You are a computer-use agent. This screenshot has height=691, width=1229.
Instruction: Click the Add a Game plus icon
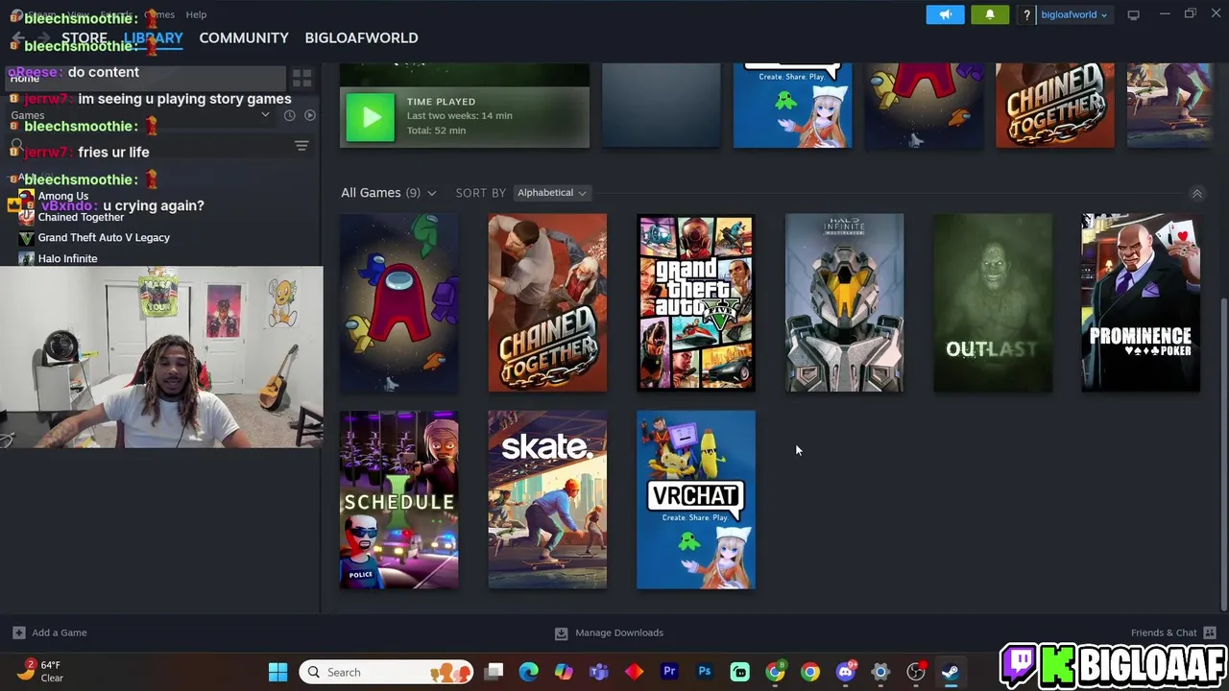tap(18, 632)
